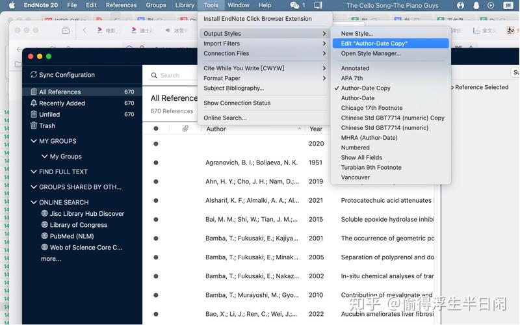This screenshot has width=520, height=325.
Task: Open the References menu in menu bar
Action: [121, 5]
